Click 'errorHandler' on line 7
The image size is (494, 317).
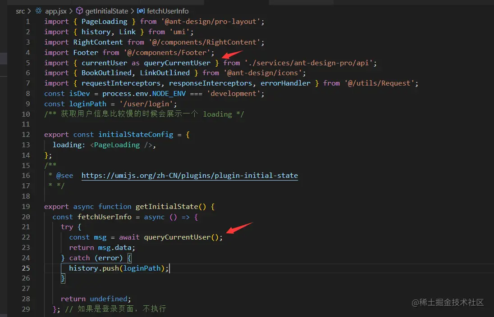285,83
